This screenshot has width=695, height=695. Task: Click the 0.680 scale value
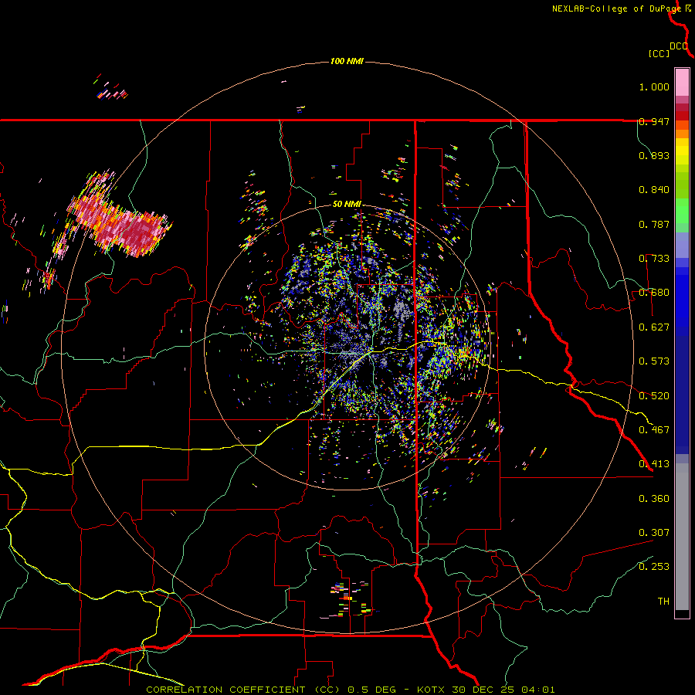pyautogui.click(x=654, y=293)
